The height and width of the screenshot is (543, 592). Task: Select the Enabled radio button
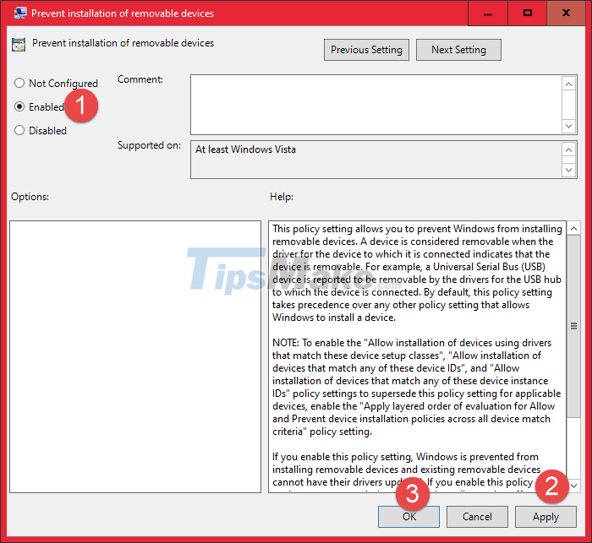coord(19,106)
